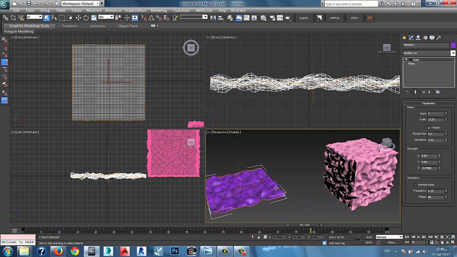
Task: Click the SR toolbar button
Action: [x=370, y=18]
